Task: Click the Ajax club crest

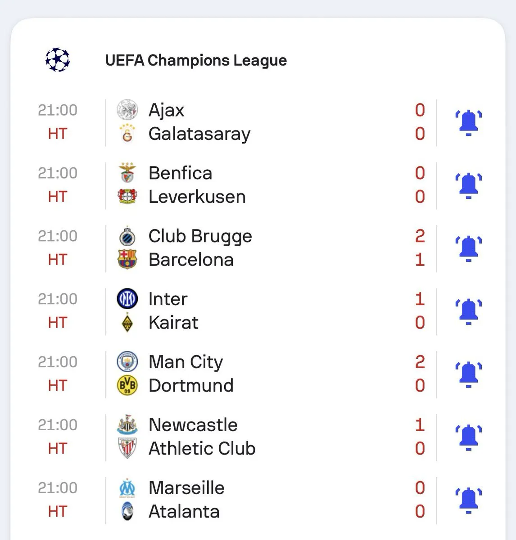Action: point(127,110)
